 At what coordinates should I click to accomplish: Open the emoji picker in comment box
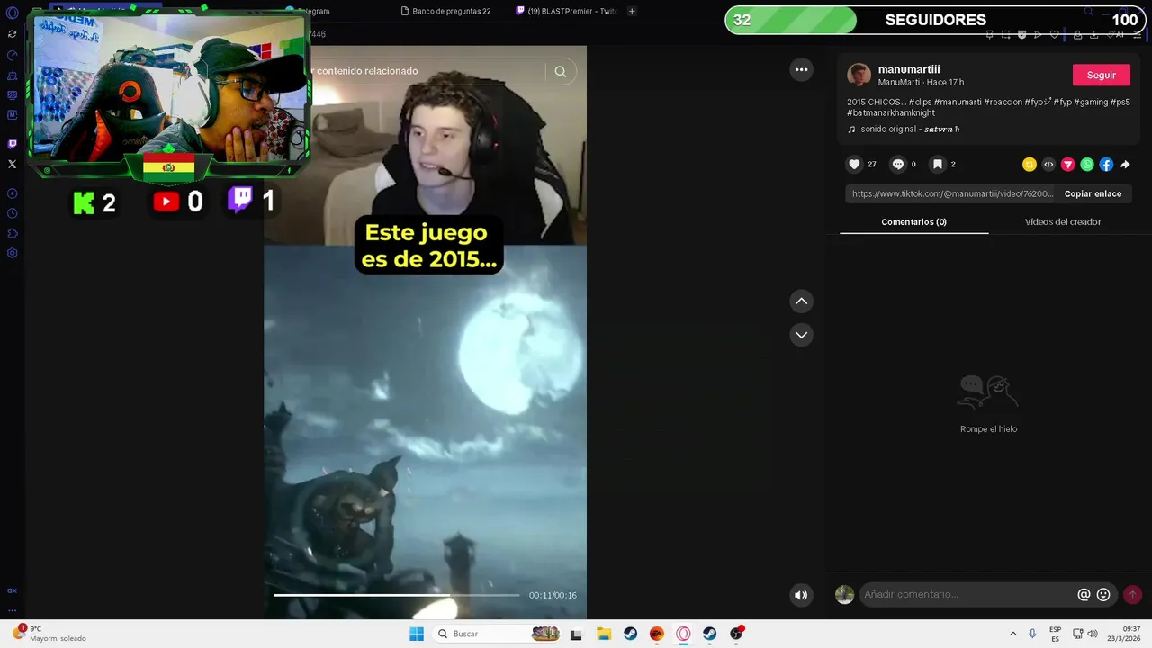1103,595
